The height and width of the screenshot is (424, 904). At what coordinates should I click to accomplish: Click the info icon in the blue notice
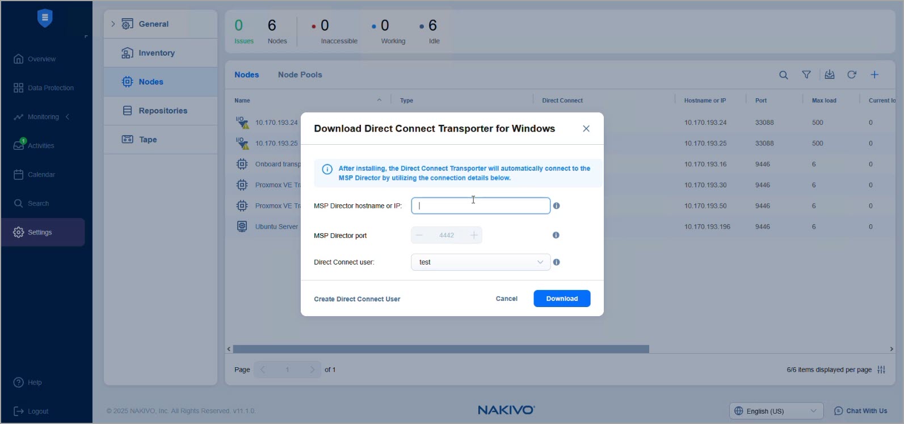coord(327,169)
